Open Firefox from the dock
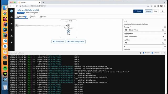Viewport: 168px width, 94px height. click(x=5, y=19)
